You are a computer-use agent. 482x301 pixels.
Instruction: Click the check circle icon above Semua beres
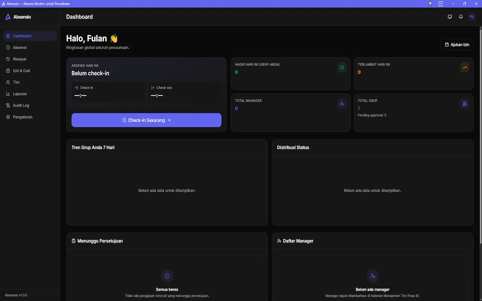coord(167,276)
